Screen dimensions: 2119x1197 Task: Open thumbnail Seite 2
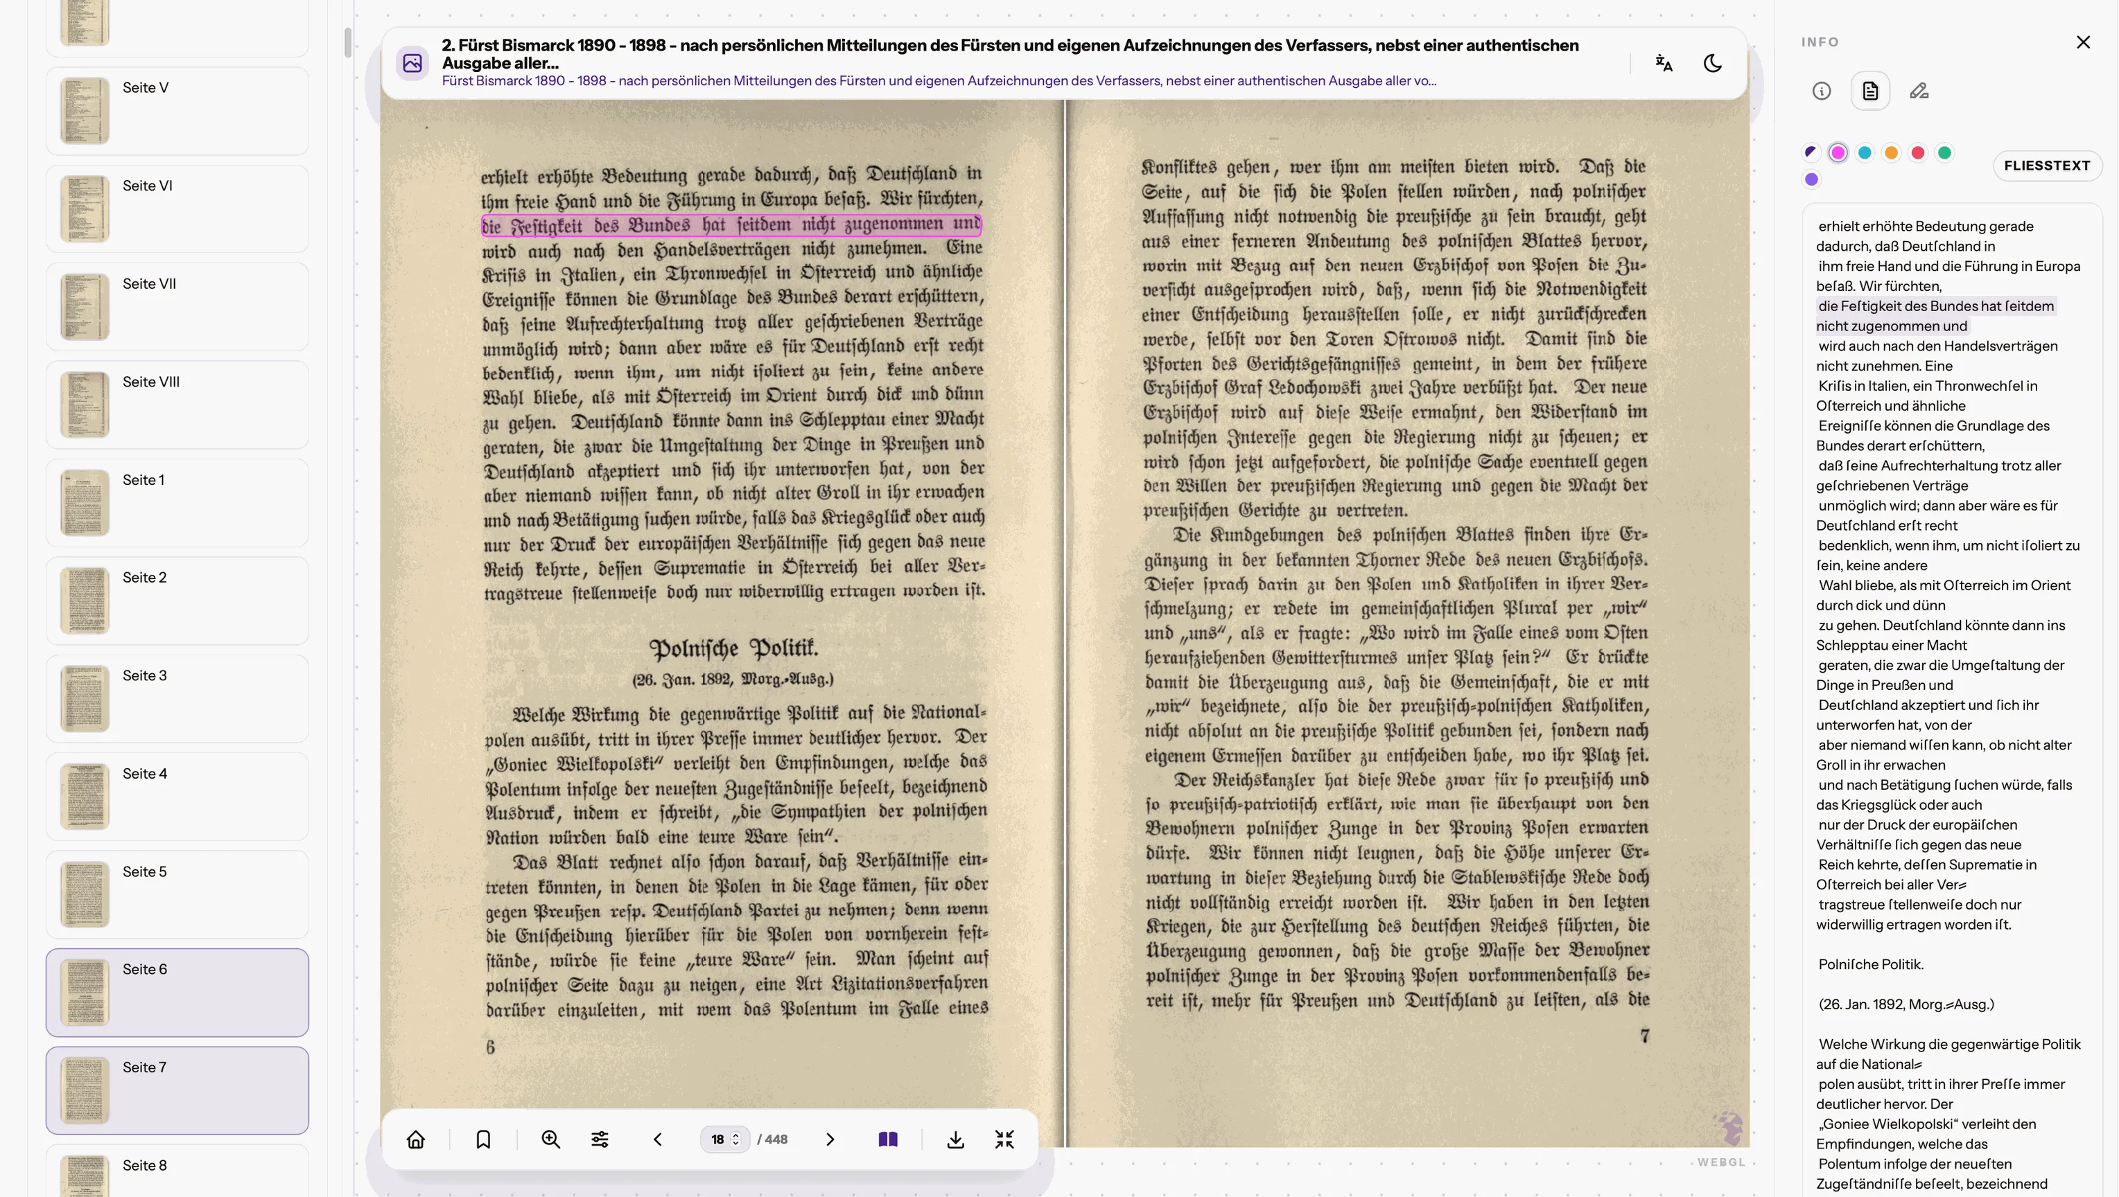tap(177, 600)
